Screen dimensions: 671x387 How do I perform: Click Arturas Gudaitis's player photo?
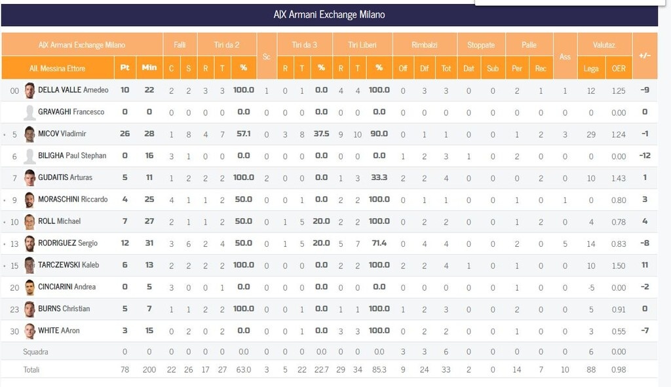tap(29, 177)
